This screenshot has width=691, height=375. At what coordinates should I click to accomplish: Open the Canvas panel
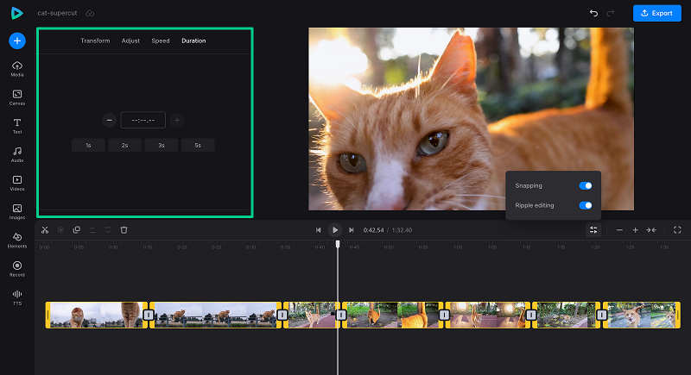(x=17, y=97)
